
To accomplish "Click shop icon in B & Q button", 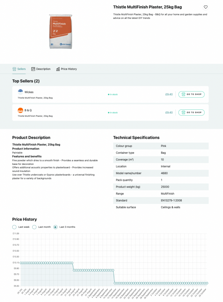I will [x=183, y=112].
